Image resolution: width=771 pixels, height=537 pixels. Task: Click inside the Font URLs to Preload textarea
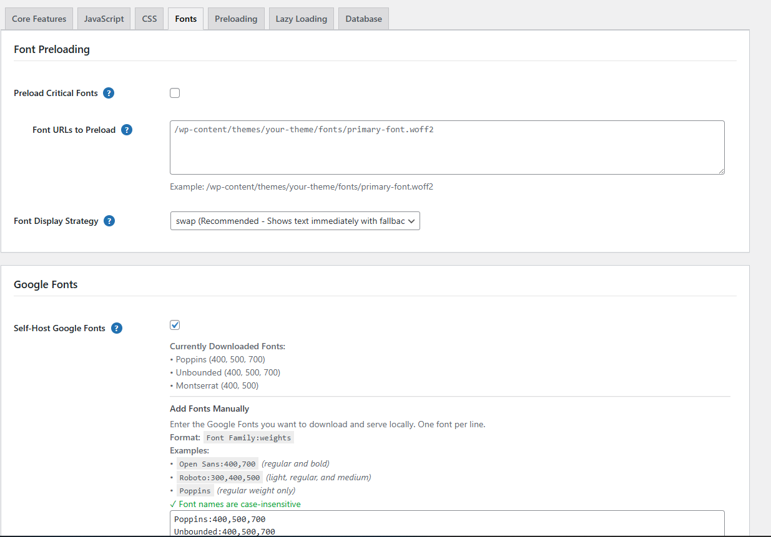446,147
